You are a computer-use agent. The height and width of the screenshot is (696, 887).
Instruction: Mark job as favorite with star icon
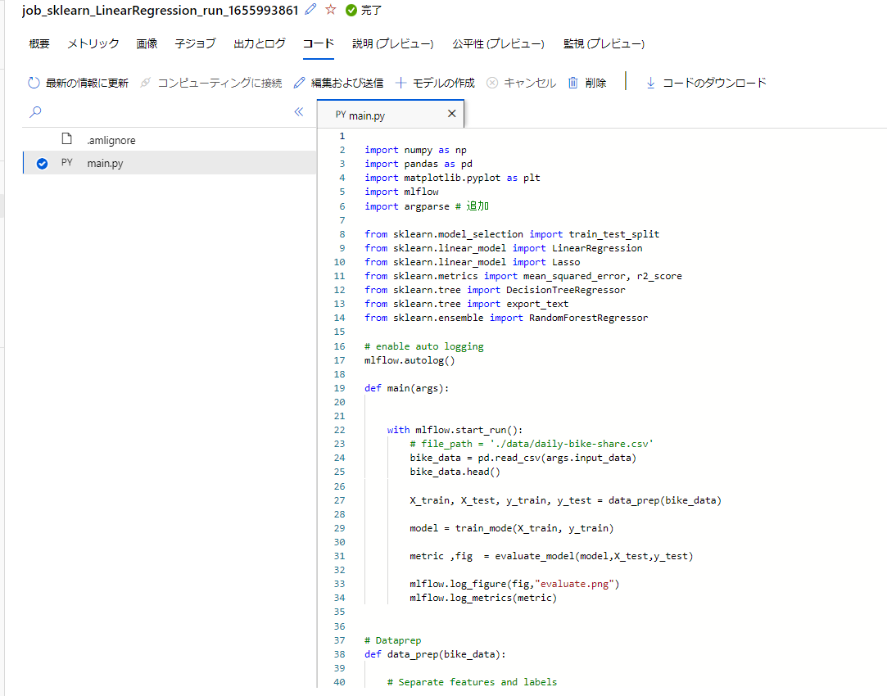click(x=331, y=10)
